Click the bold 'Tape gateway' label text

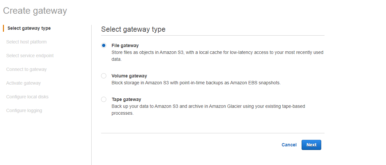click(126, 99)
